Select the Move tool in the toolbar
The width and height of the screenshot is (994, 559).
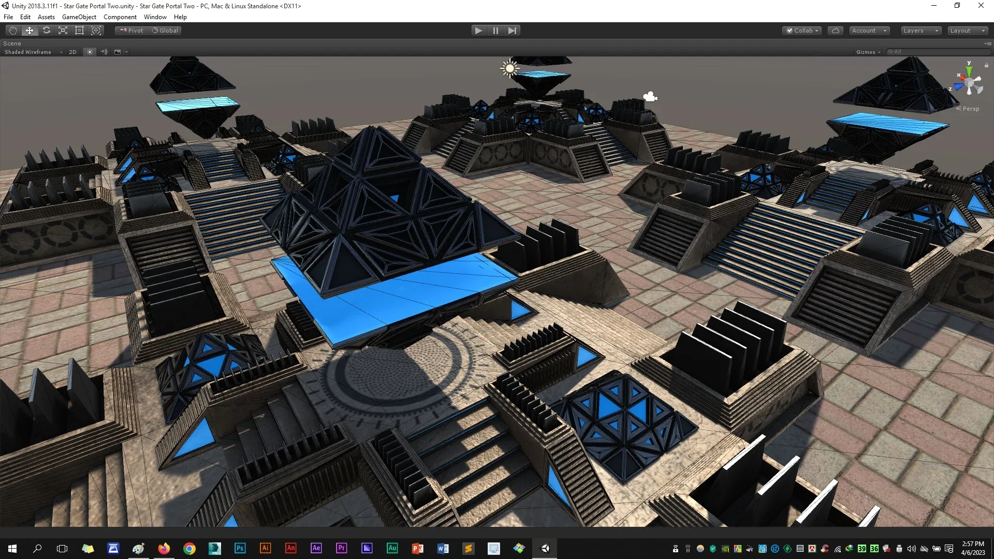[30, 31]
